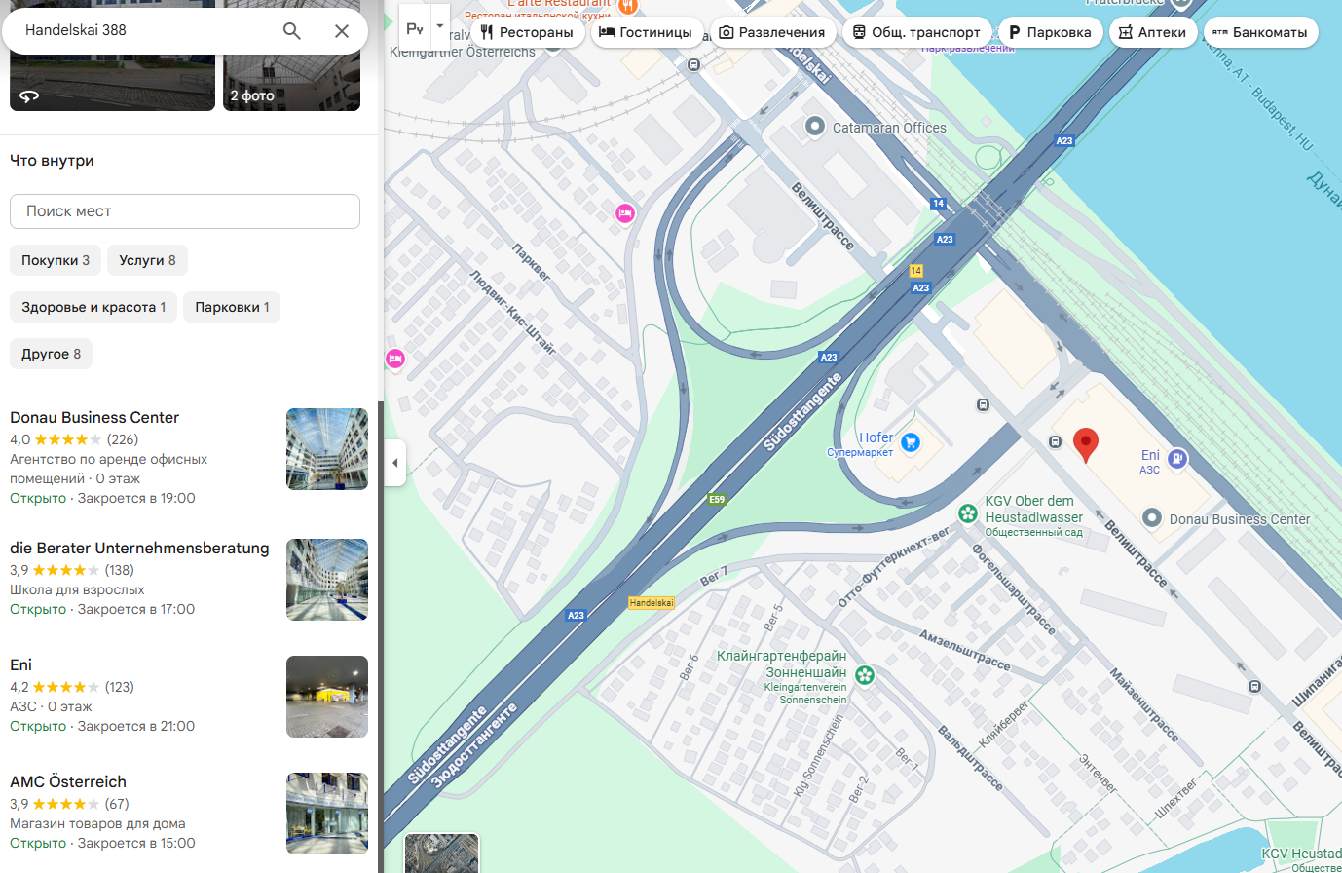Click the search magnifier icon
Viewport: 1342px width, 873px height.
tap(291, 31)
